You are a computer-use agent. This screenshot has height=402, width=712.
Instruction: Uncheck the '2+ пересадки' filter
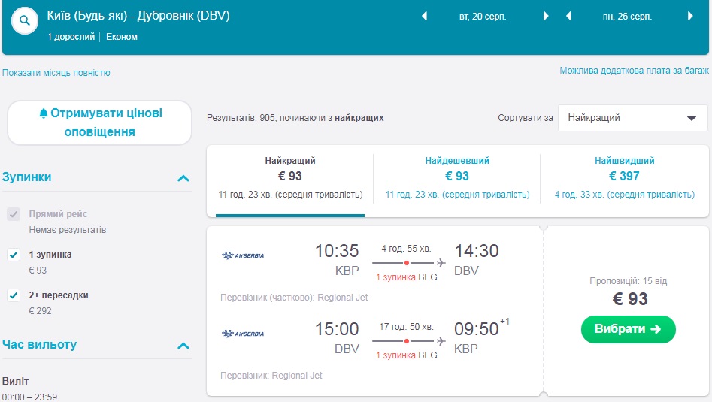(14, 295)
